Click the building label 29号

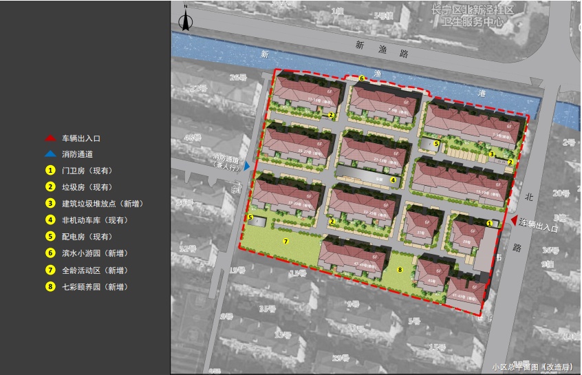point(466,242)
